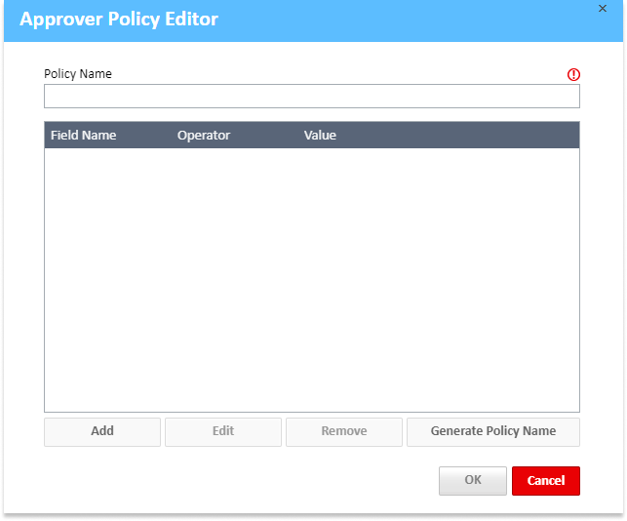Screen dimensions: 627x521
Task: Close the Approver Policy Editor dialog
Action: coord(603,8)
